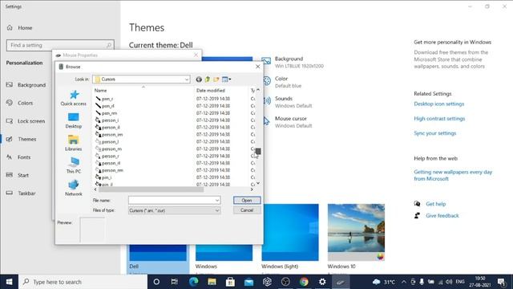Viewport: 513px width, 289px height.
Task: Expand the Look in folder dropdown
Action: pyautogui.click(x=187, y=79)
